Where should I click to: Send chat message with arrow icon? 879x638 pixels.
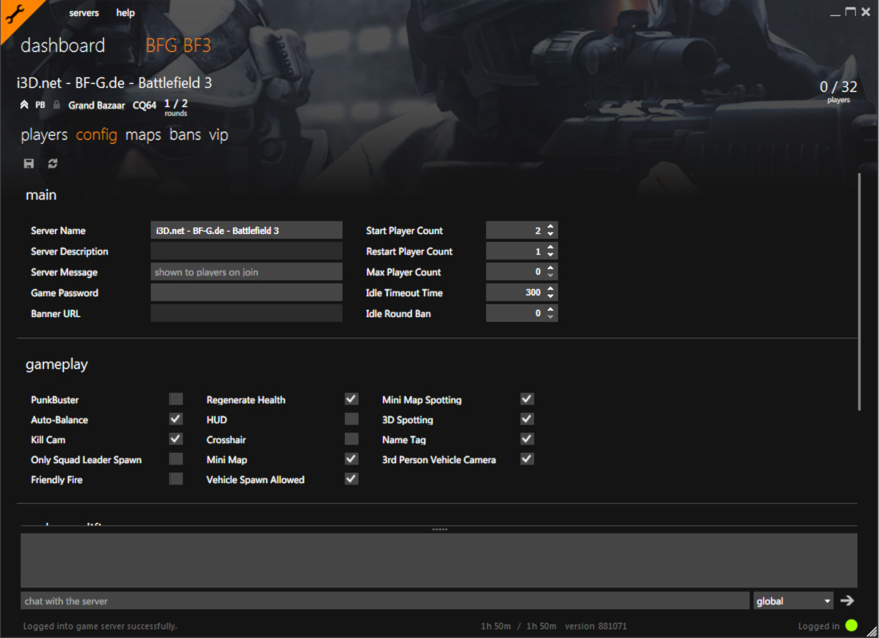[847, 600]
